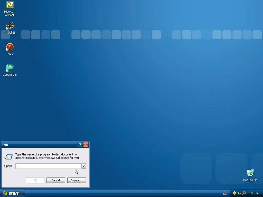Click the Safely Remove Hardware tray icon
This screenshot has width=263, height=197.
tap(239, 193)
